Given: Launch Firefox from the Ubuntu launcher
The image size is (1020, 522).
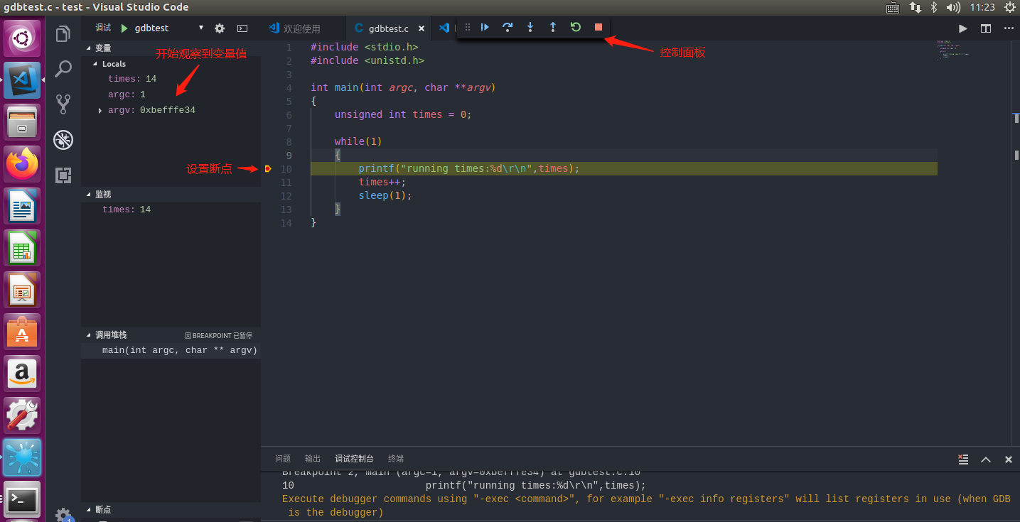Looking at the screenshot, I should (x=23, y=164).
